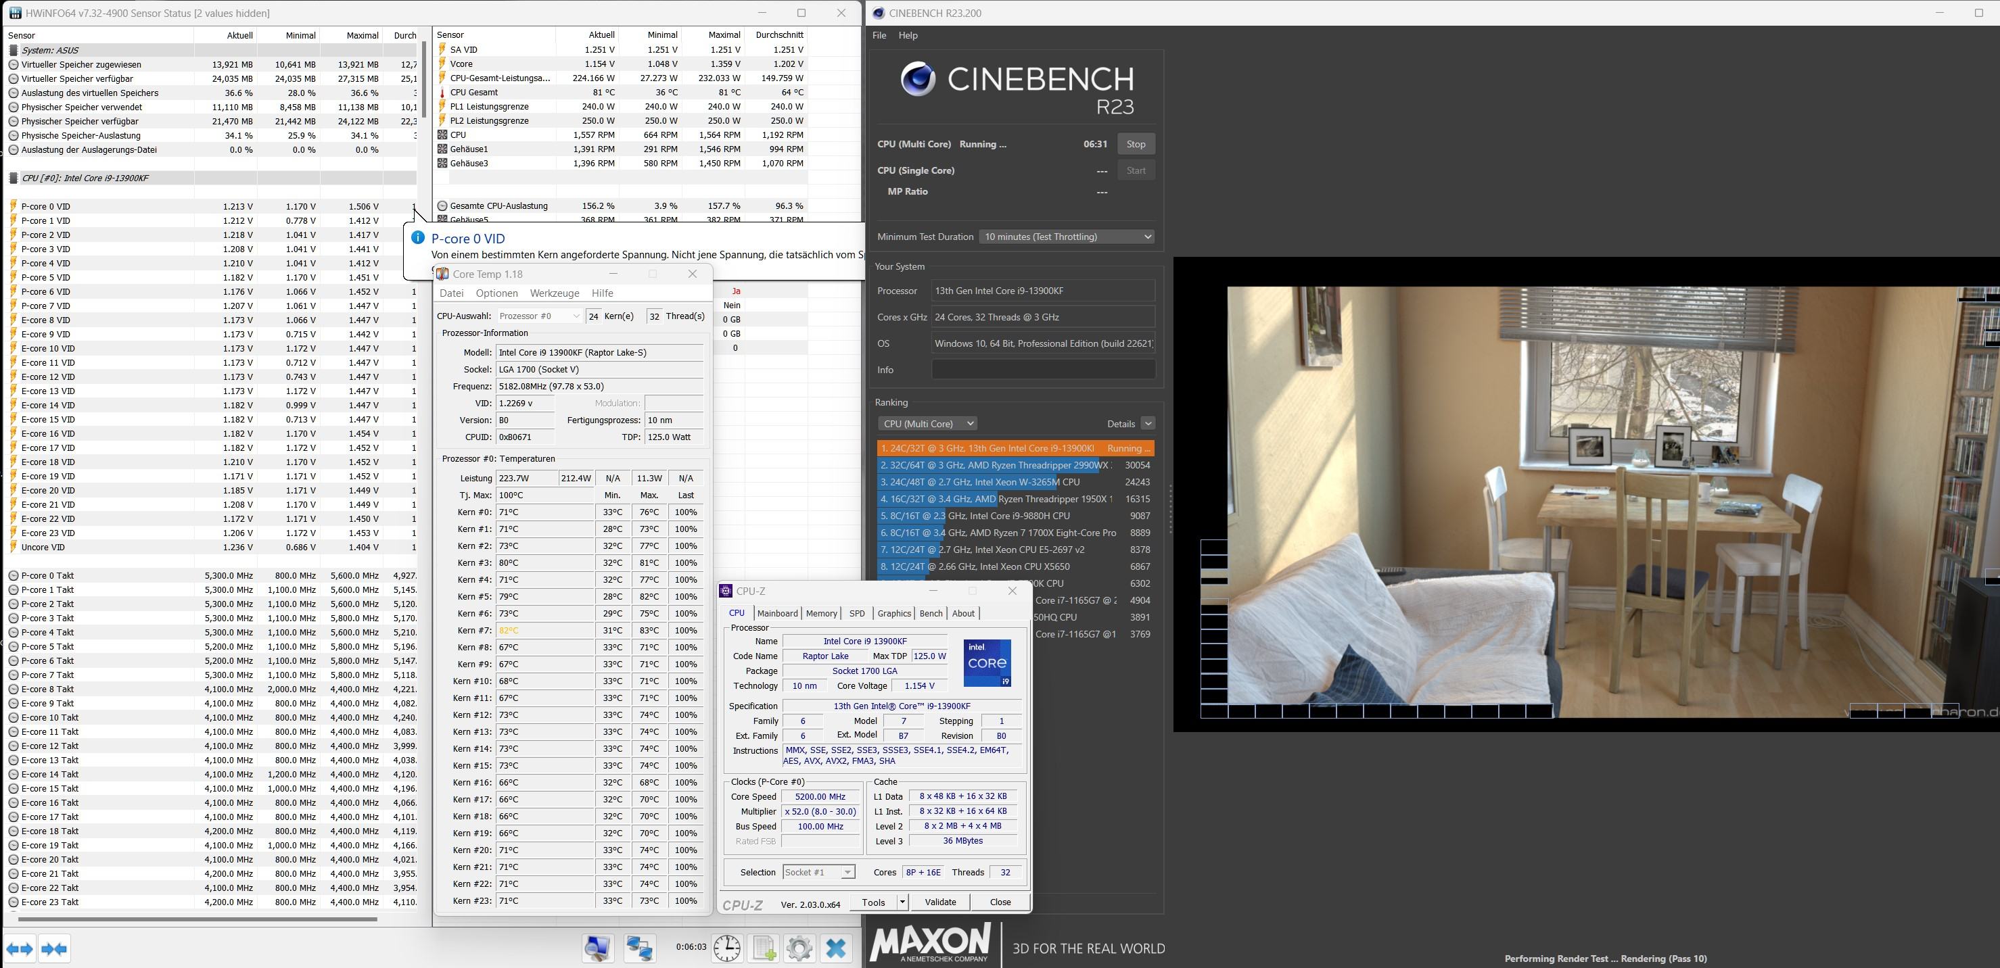Click info icon in P-core 0 VID tooltip
The height and width of the screenshot is (968, 2000).
click(418, 237)
